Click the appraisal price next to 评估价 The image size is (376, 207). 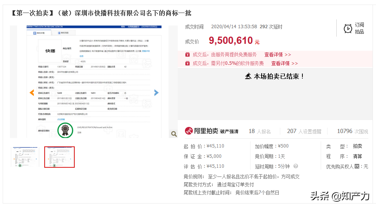coord(215,166)
